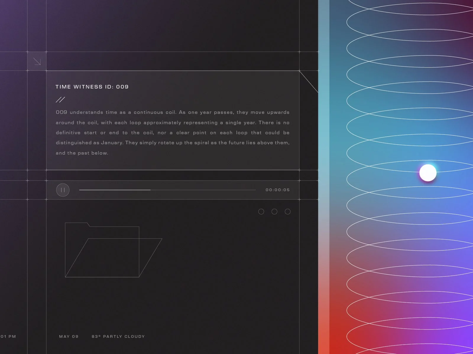Viewport: 473px width, 354px height.
Task: Click "83° PARTLY CLOUDY" weather status
Action: tap(118, 336)
